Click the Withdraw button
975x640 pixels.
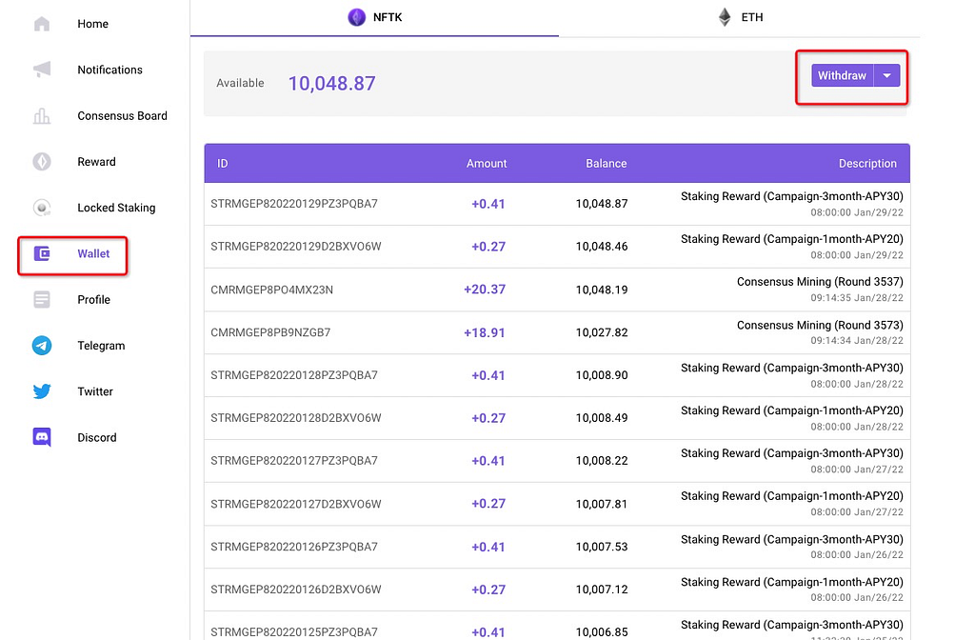coord(842,75)
